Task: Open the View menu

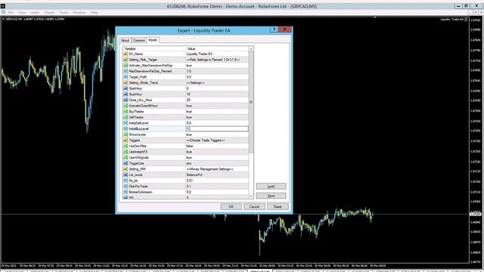Action: click(22, 13)
